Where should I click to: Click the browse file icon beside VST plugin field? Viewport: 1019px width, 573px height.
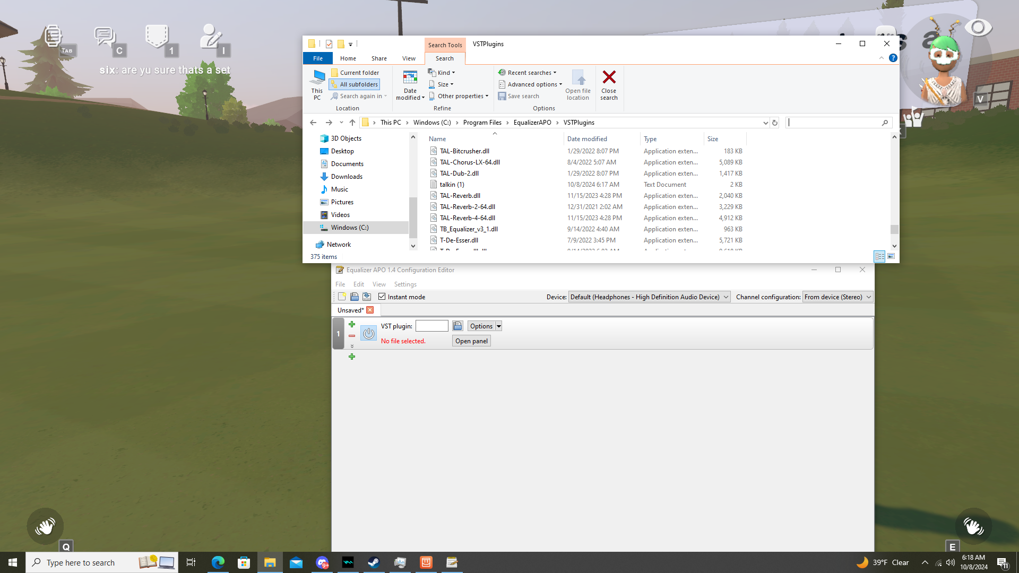tap(457, 326)
